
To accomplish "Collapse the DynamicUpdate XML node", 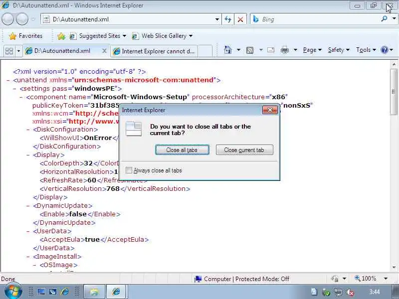I will 28,206.
